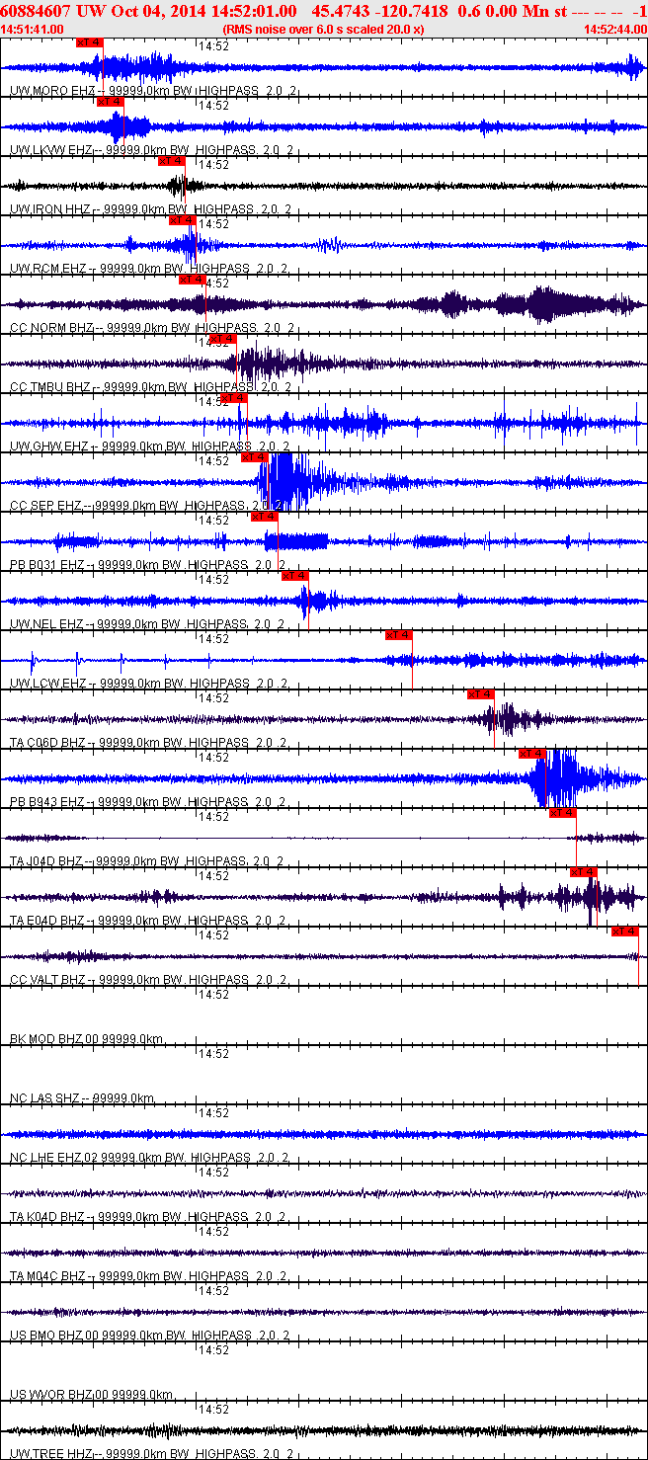Click the red pick flag on UW.LCW trace
The image size is (648, 1460).
click(x=399, y=635)
